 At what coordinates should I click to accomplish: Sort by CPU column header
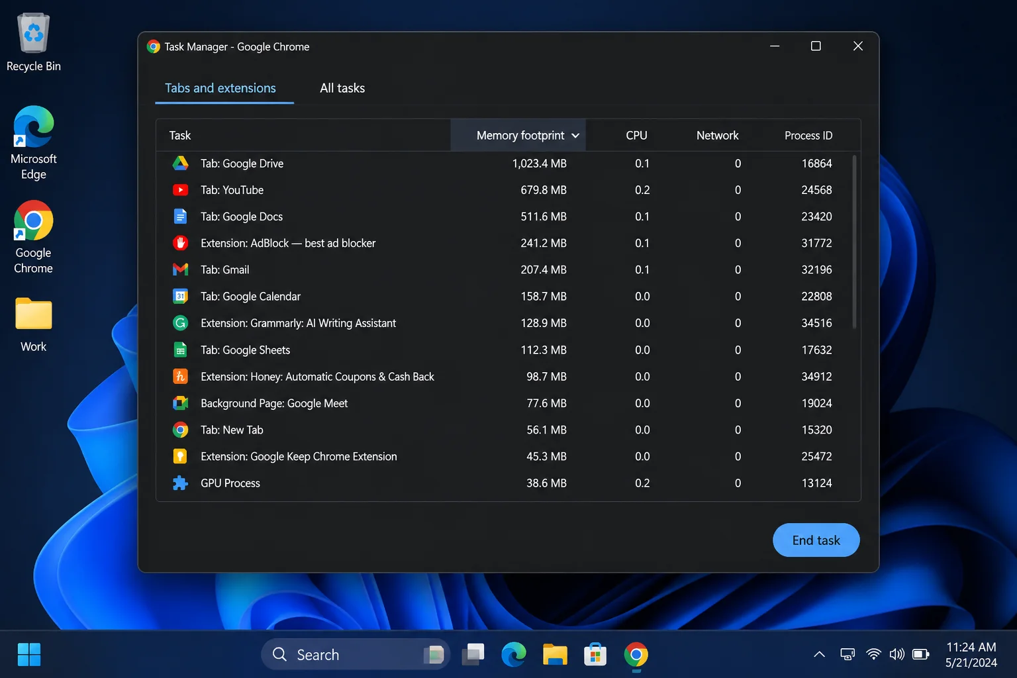coord(636,136)
